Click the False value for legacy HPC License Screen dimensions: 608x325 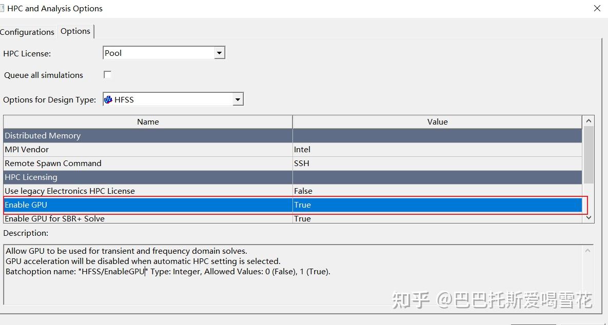pyautogui.click(x=437, y=191)
